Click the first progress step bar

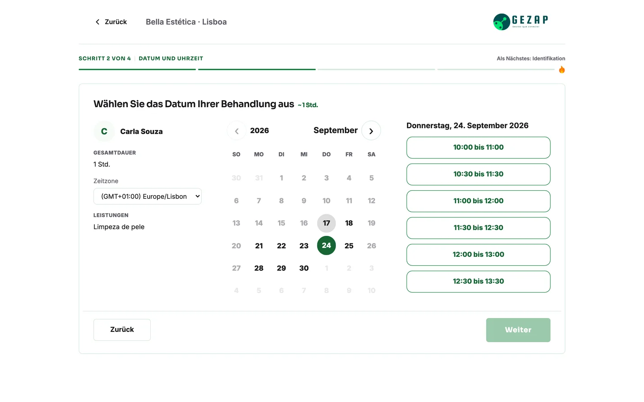click(137, 69)
